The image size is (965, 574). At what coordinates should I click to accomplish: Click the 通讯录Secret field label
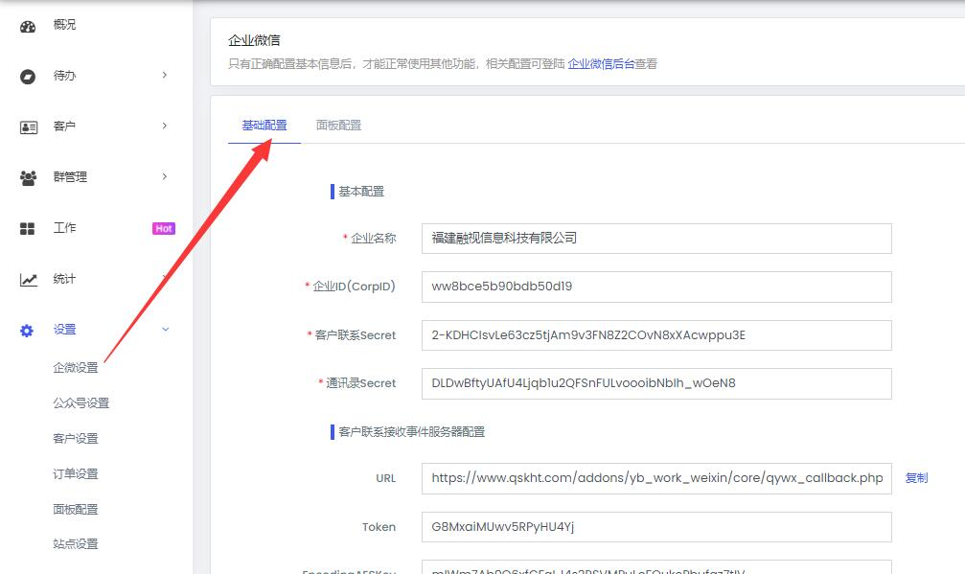coord(360,383)
